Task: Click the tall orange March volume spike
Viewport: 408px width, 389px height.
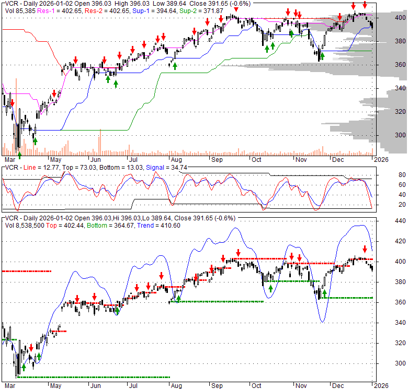Action: (x=16, y=117)
